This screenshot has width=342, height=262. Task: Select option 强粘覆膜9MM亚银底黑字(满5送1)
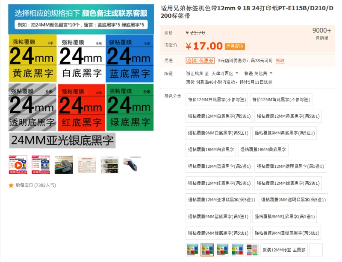pos(287,233)
